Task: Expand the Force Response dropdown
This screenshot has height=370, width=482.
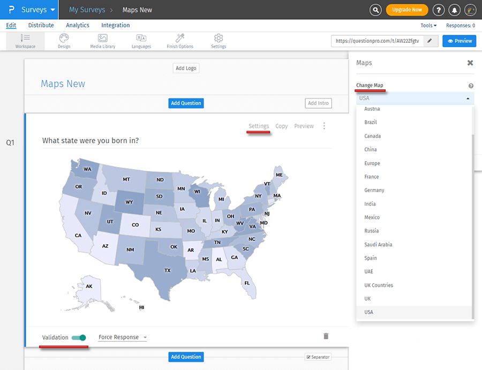Action: point(123,337)
